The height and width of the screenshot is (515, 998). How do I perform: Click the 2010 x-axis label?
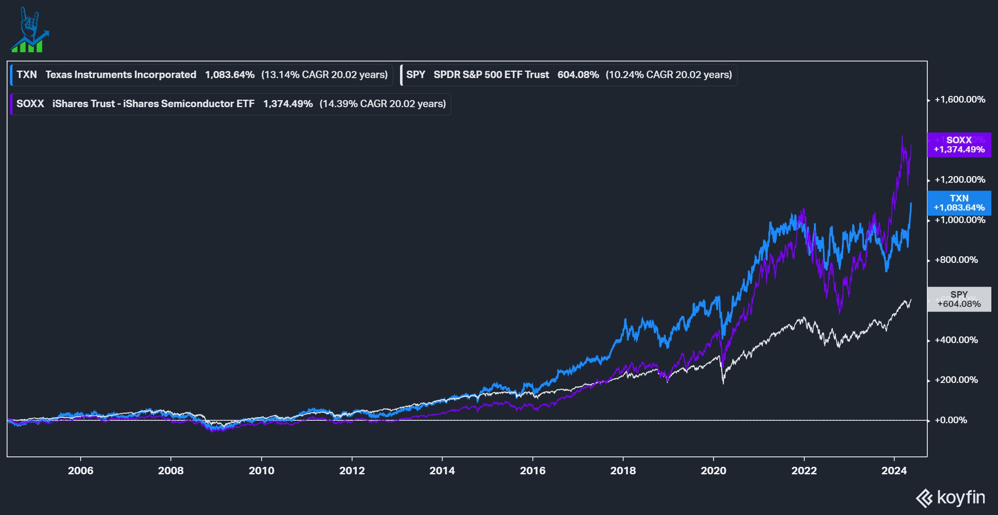tap(262, 471)
